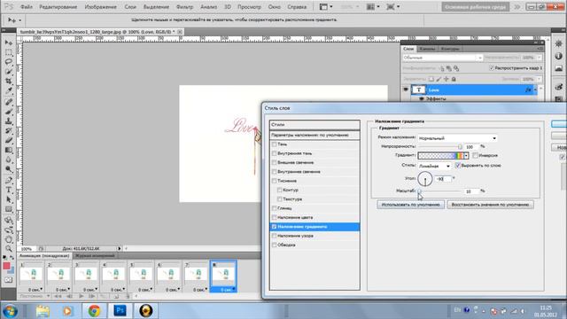567x319 pixels.
Task: Enable the Тень (Drop Shadow) style checkbox
Action: pos(274,144)
